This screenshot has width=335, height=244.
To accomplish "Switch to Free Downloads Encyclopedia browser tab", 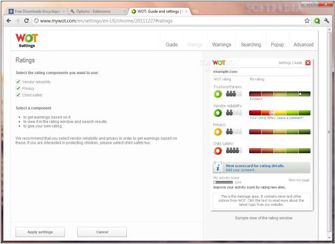I will click(x=35, y=11).
